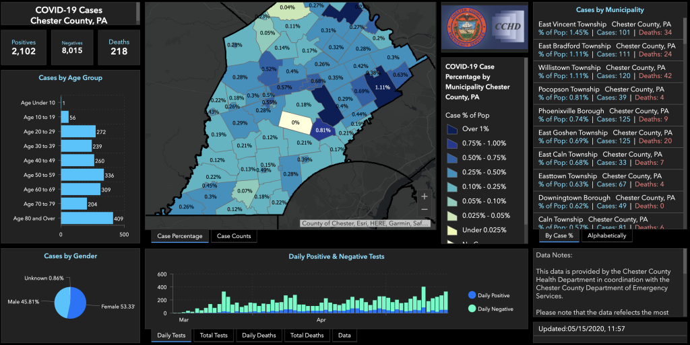Click the CCHD logo
The height and width of the screenshot is (345, 690).
tap(507, 27)
